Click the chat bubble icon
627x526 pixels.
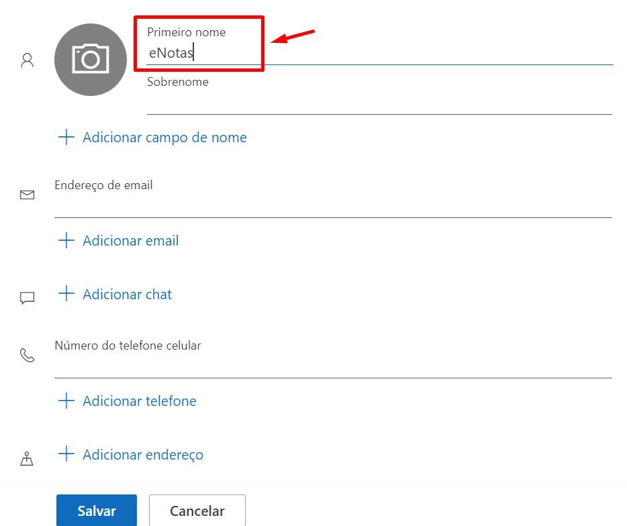[x=28, y=298]
